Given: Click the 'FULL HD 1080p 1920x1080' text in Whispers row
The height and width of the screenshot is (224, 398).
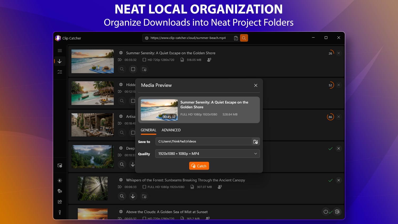Looking at the screenshot, I should click(x=166, y=187).
